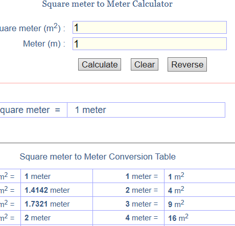Click the Reverse button

point(187,64)
